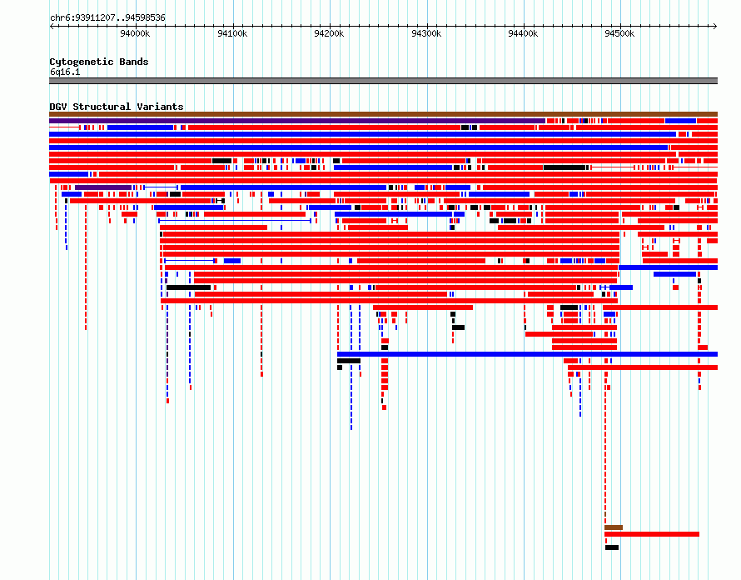The height and width of the screenshot is (580, 741).
Task: Click the small brown variant bar near bottom
Action: 614,527
